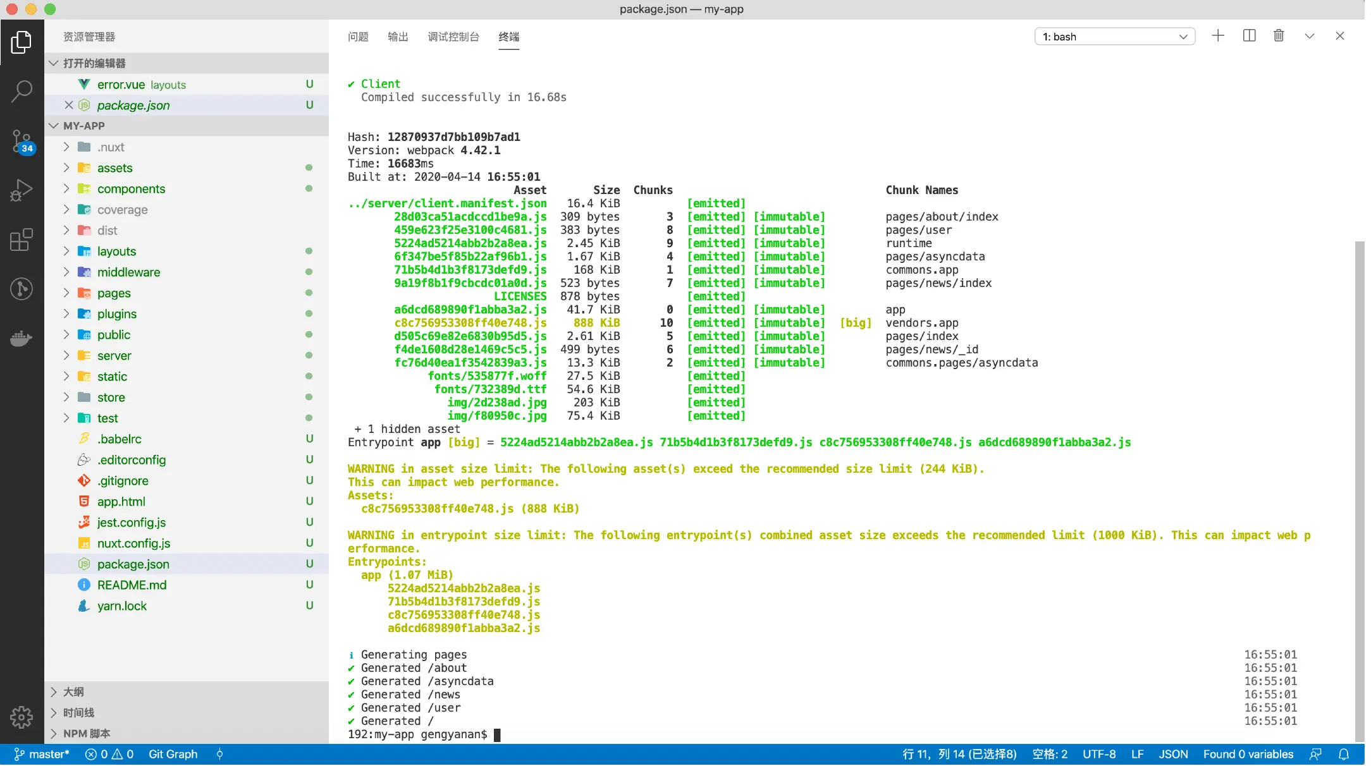Screen dimensions: 1371x766
Task: Click Git Graph in status bar
Action: point(173,755)
